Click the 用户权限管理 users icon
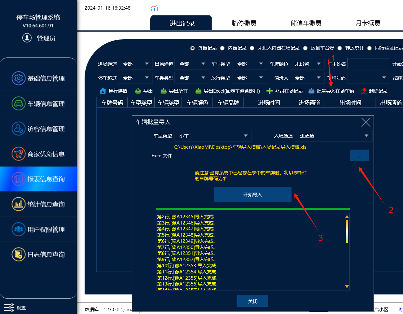403x314 pixels. [x=18, y=229]
